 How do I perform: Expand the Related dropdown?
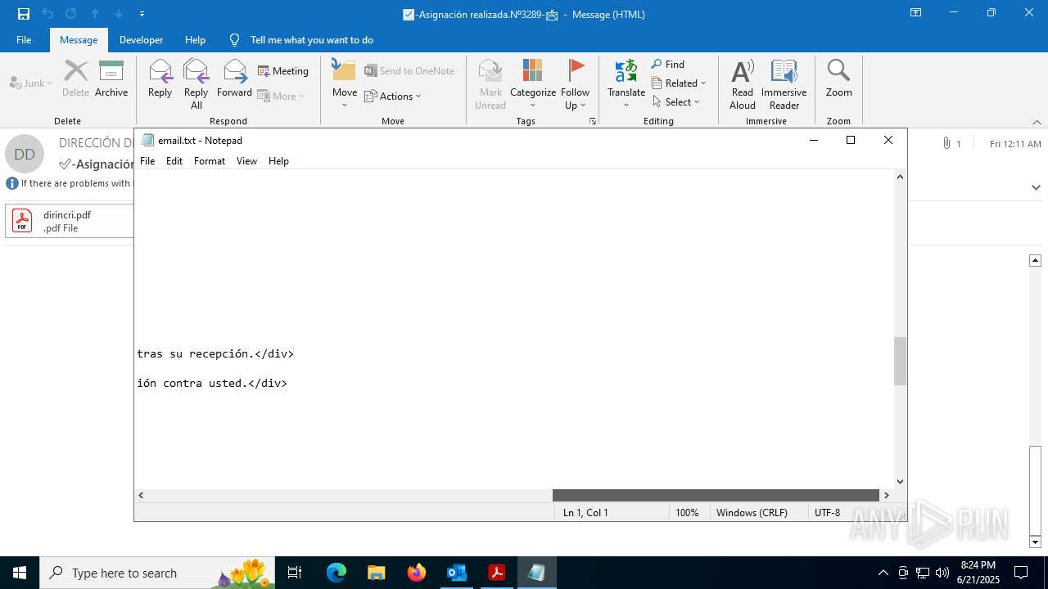point(679,83)
